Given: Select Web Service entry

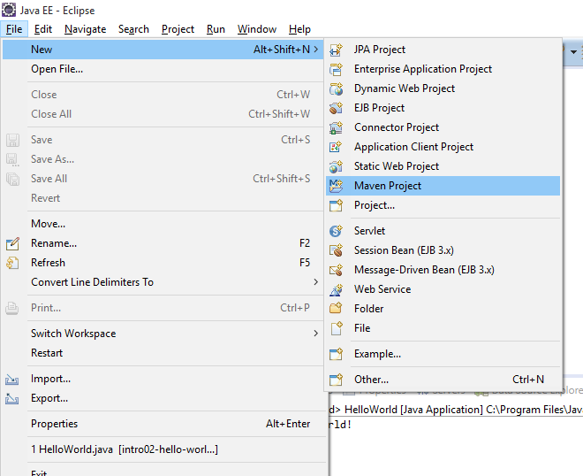Looking at the screenshot, I should pyautogui.click(x=443, y=289).
